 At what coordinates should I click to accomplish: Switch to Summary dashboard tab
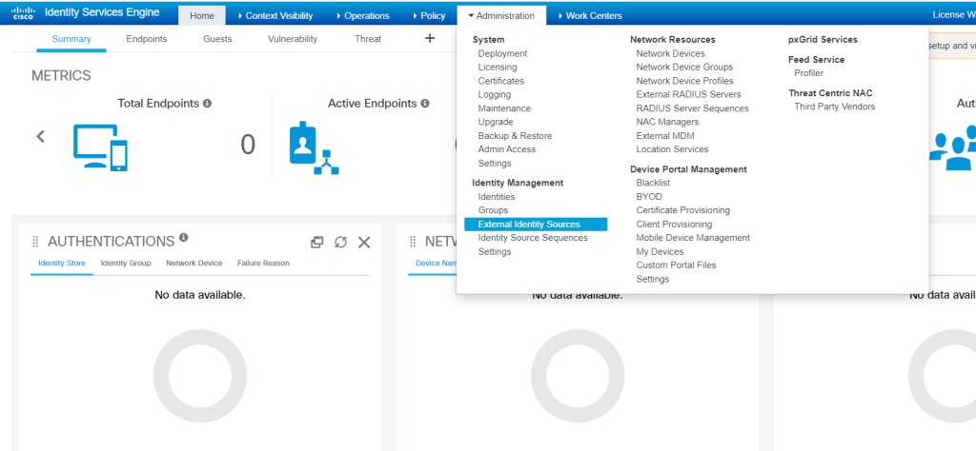71,38
